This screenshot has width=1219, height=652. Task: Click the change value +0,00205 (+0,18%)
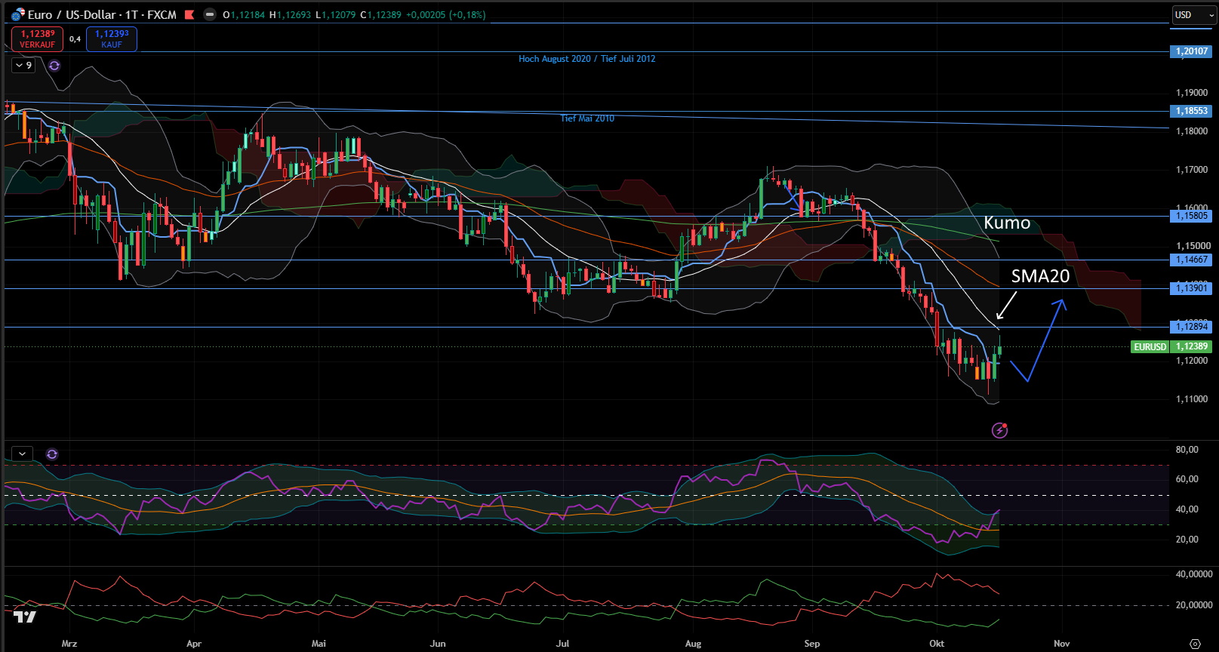click(x=445, y=14)
